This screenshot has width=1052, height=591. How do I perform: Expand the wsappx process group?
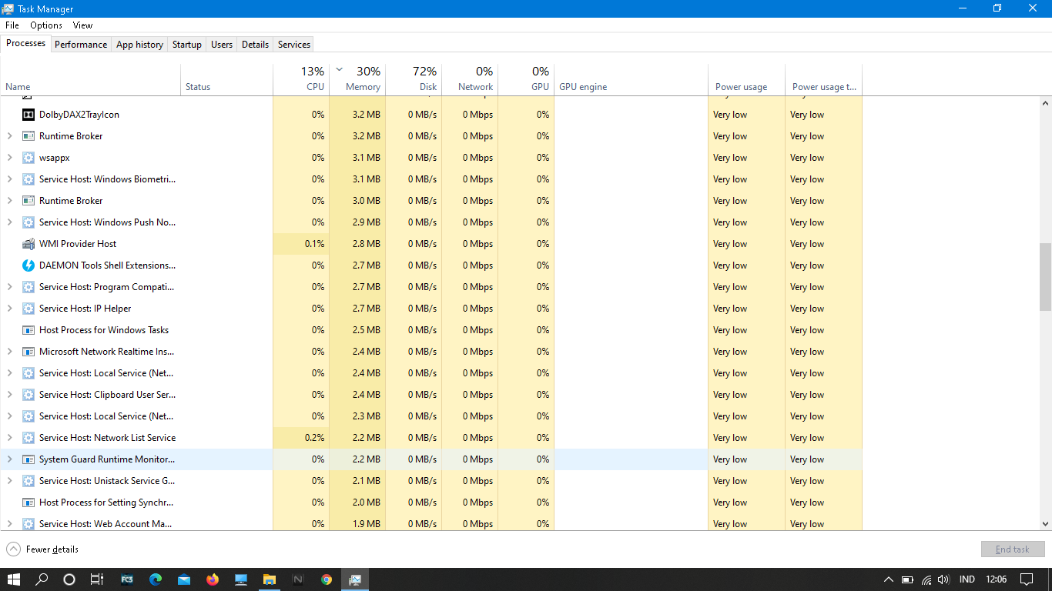[x=9, y=158]
